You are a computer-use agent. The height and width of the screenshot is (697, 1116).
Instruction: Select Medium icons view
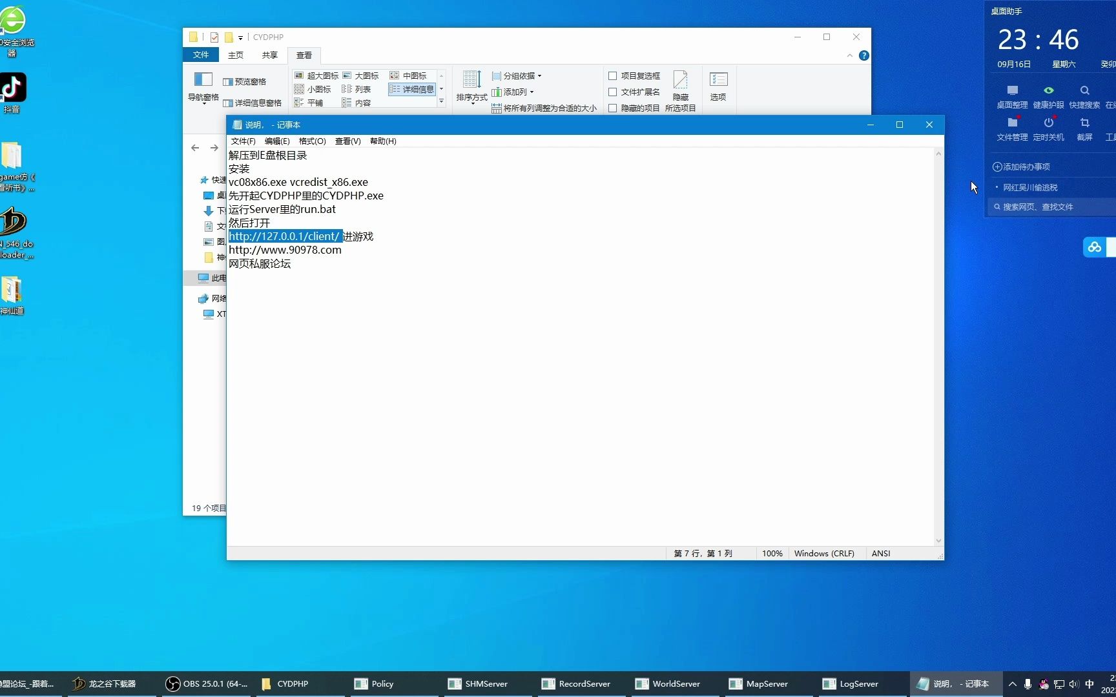pyautogui.click(x=408, y=76)
